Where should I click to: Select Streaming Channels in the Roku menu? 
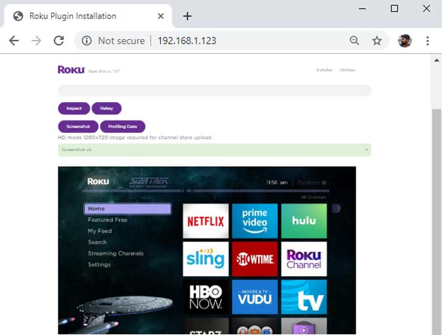coord(115,253)
